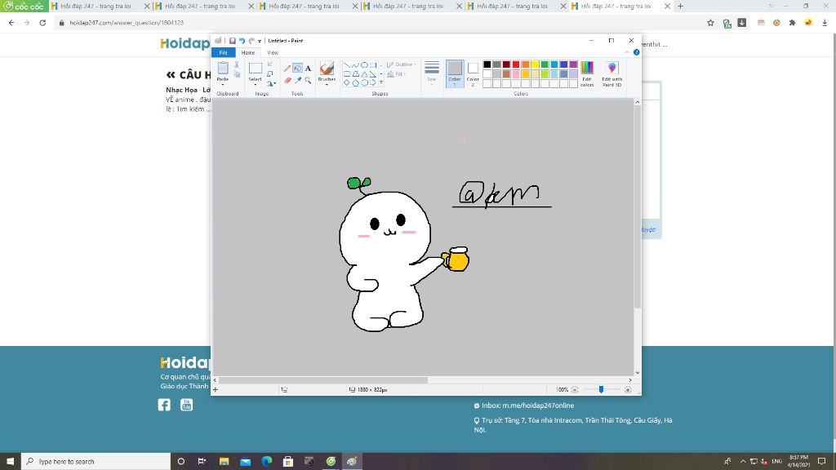The image size is (836, 470).
Task: Open the Rotate or flip dropdown
Action: point(271,83)
